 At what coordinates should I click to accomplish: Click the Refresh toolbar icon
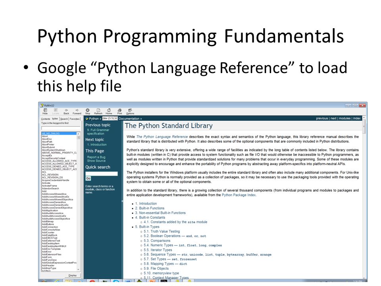pos(98,111)
